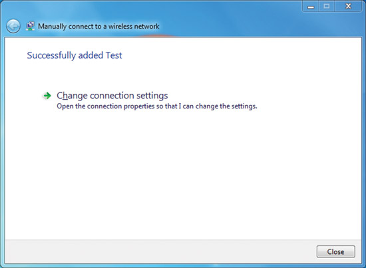Click the wireless network wizard icon
366x268 pixels.
coord(30,26)
